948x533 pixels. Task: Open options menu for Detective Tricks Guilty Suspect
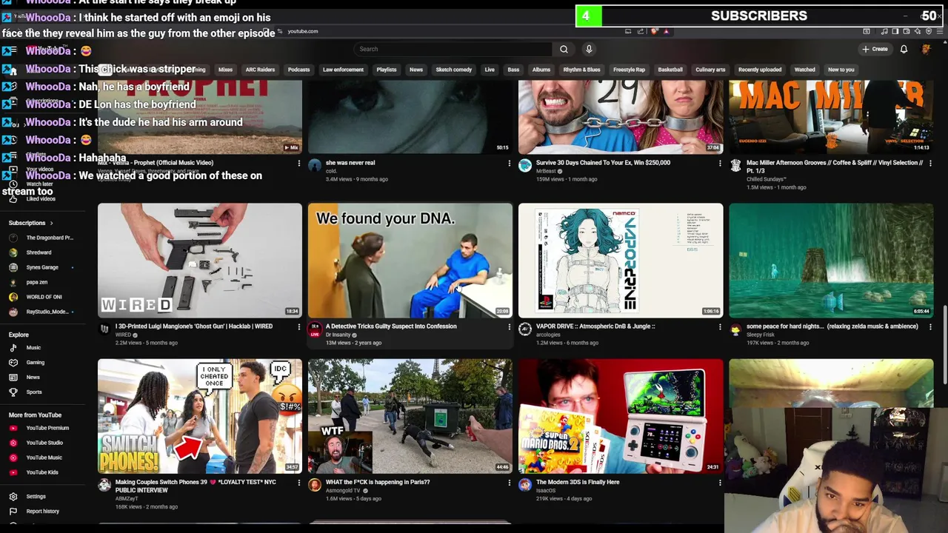coord(510,326)
